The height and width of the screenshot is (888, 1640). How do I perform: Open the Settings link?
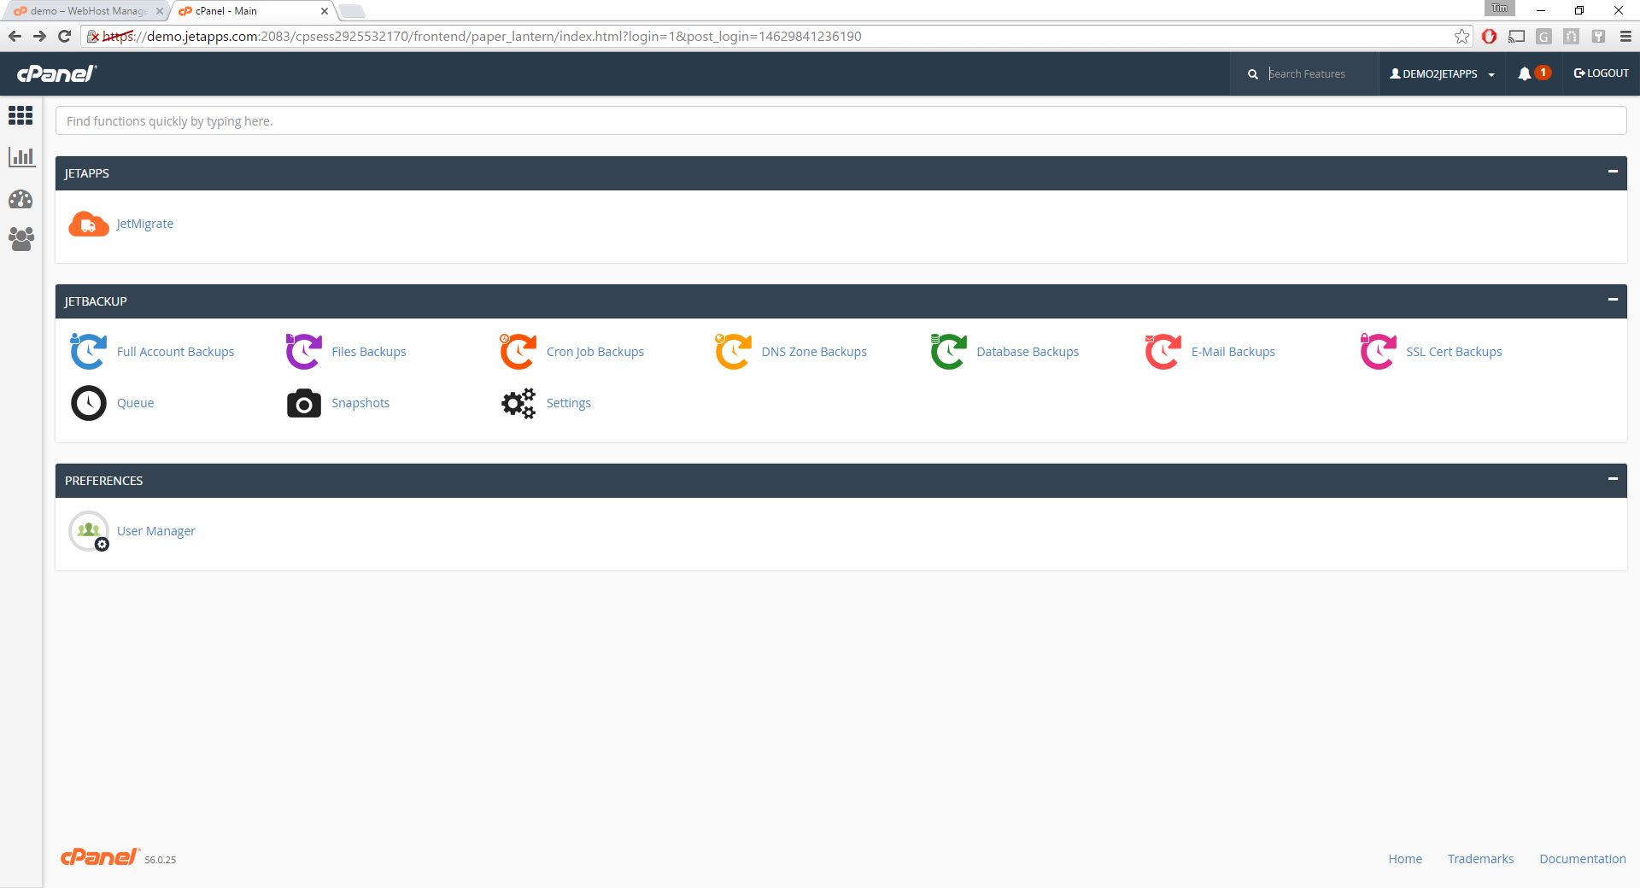569,403
